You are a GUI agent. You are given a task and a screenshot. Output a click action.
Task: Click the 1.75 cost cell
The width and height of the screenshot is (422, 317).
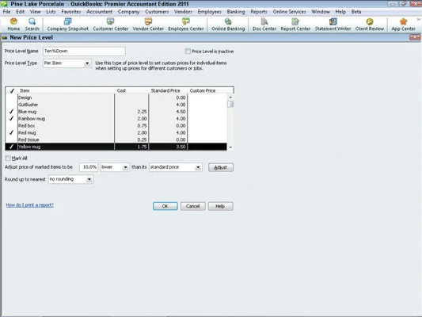(131, 147)
